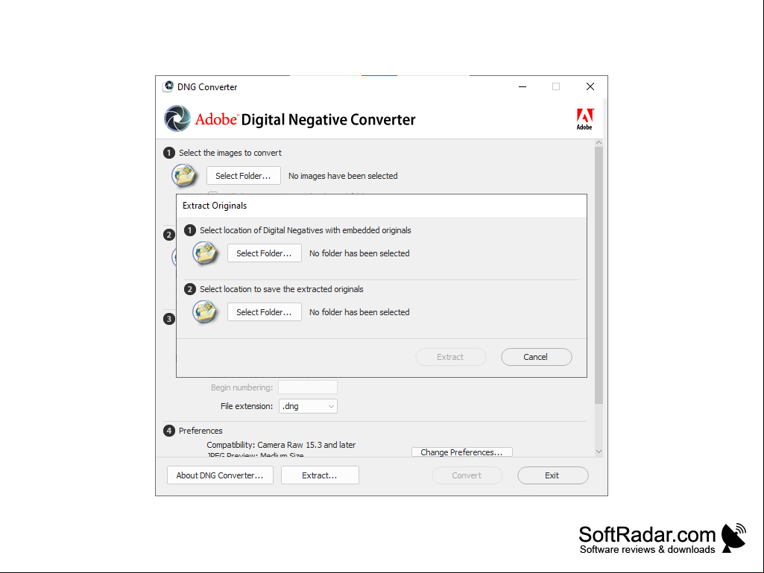Click the Extract... button at bottom
Viewport: 764px width, 573px height.
(320, 475)
